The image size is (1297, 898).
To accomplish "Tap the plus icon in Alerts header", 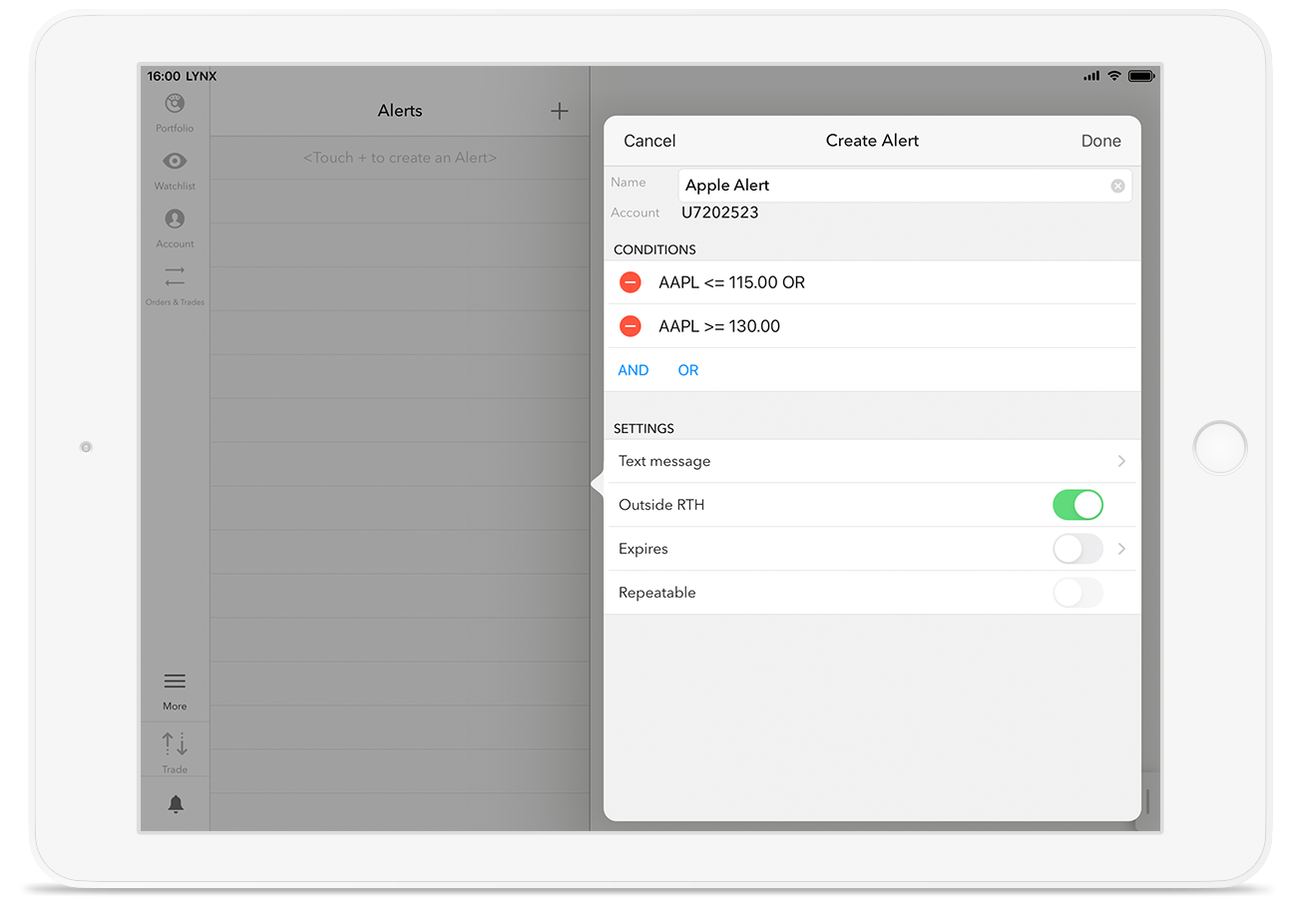I will tap(560, 111).
